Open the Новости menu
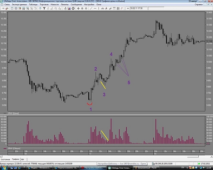 [55, 4]
